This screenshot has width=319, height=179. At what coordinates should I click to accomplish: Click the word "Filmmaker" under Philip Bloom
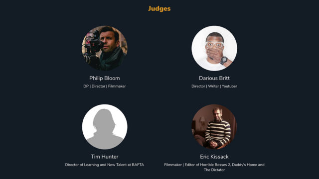[x=117, y=86]
